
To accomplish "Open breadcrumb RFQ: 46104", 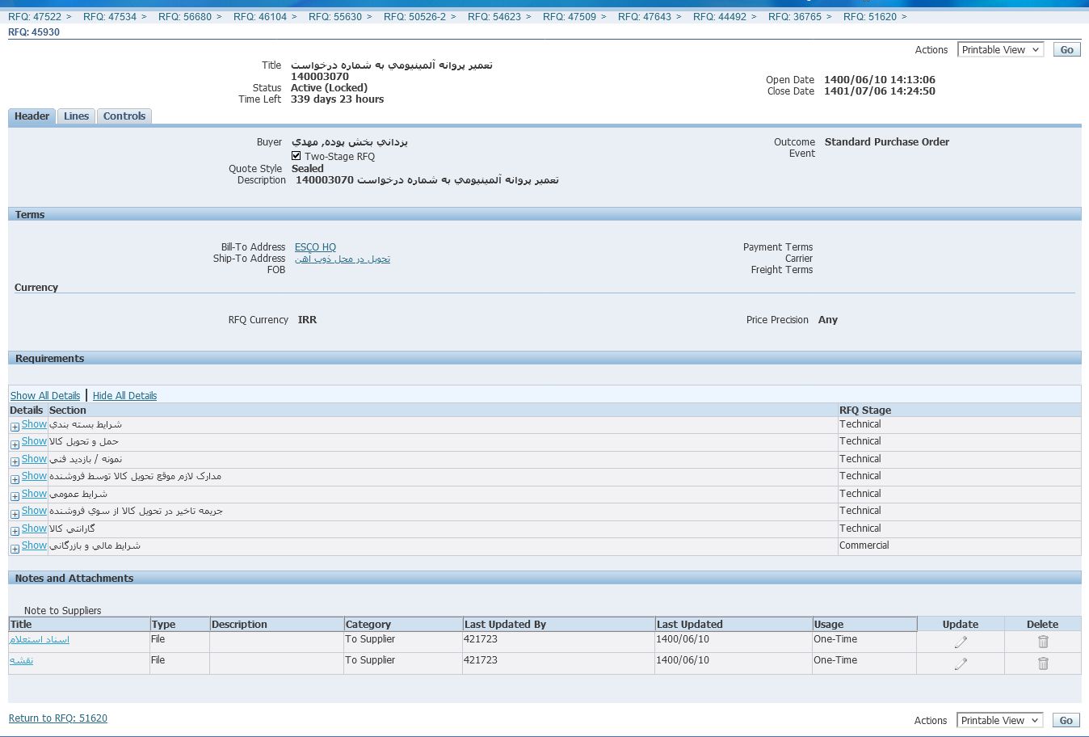I will 260,16.
